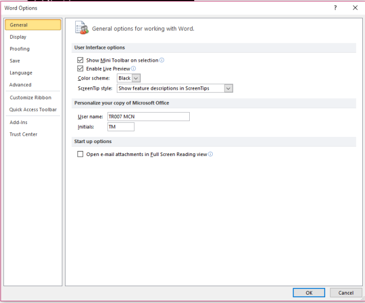
Task: Click the 'Word Options' title text
Action: pos(21,8)
